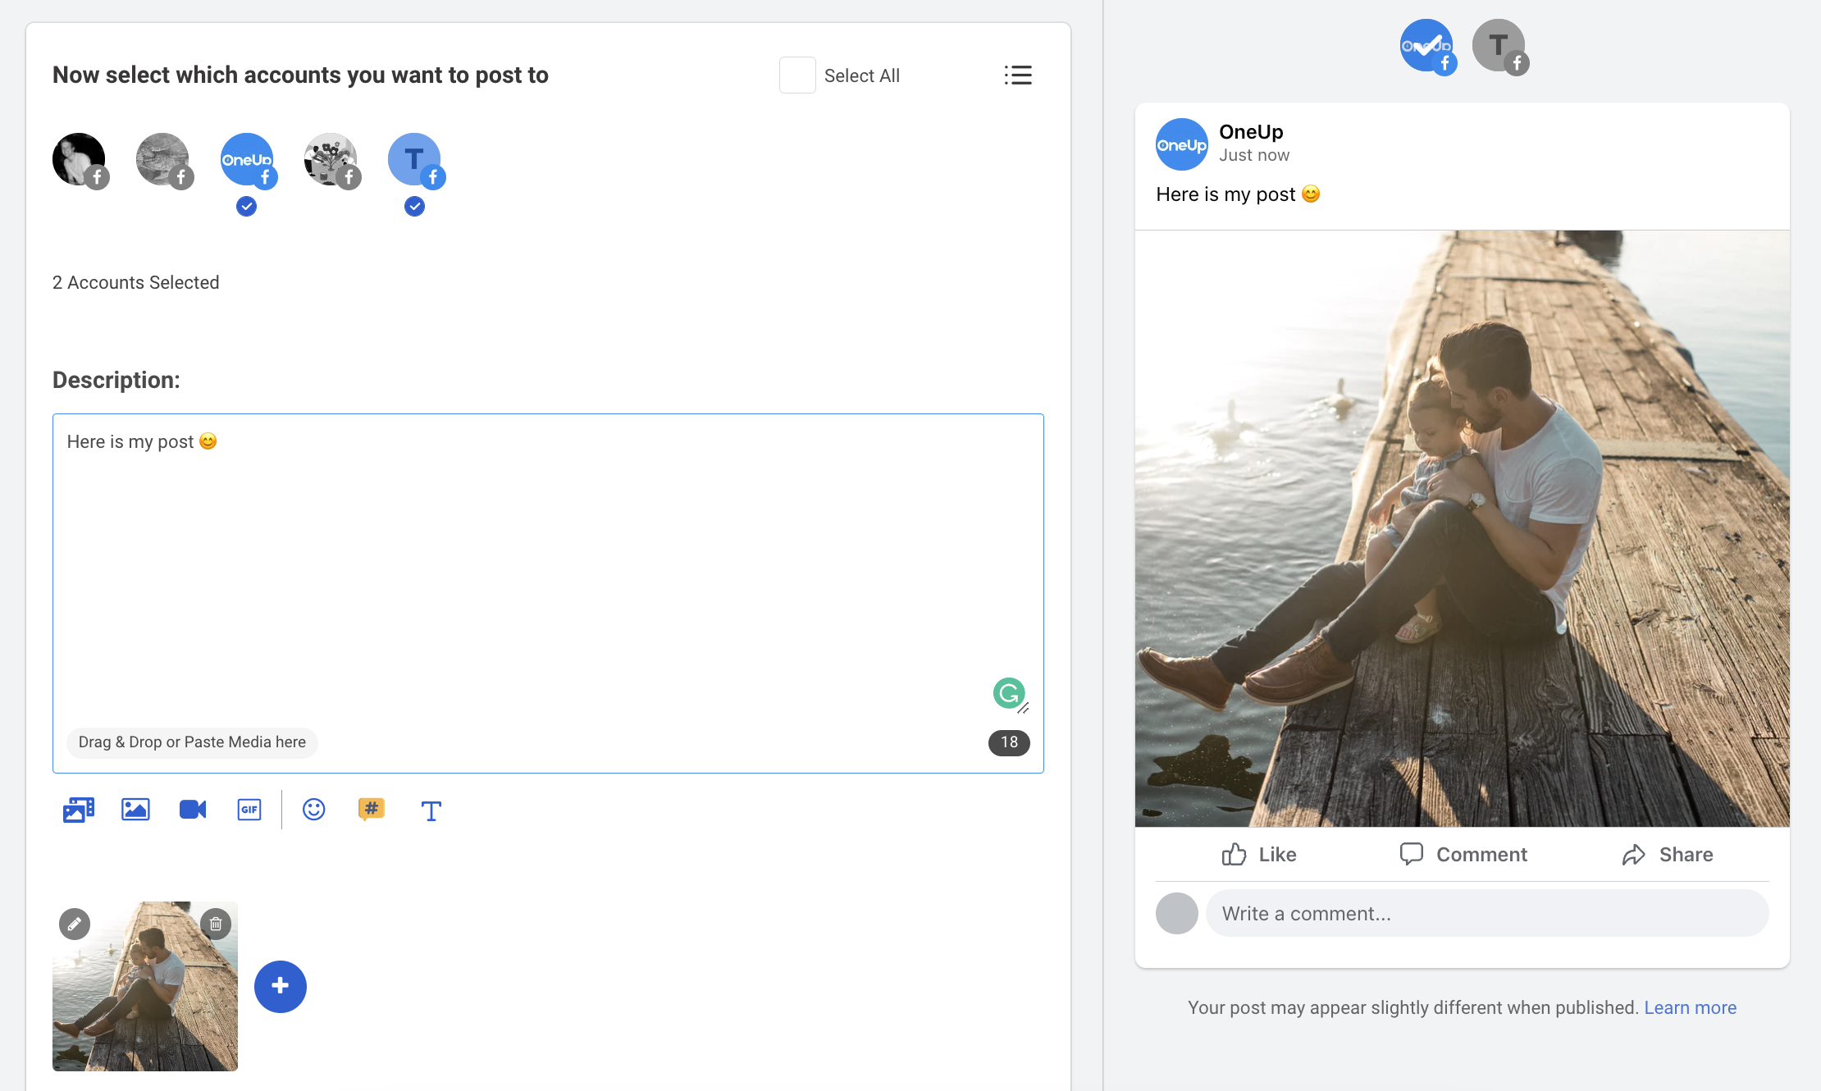Expand the bulk accounts list menu

(x=1018, y=75)
